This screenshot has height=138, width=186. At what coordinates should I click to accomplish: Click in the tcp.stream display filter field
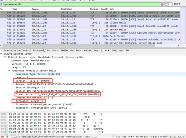click(x=81, y=4)
